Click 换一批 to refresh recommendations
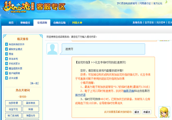The height and width of the screenshot is (120, 172). [34, 83]
